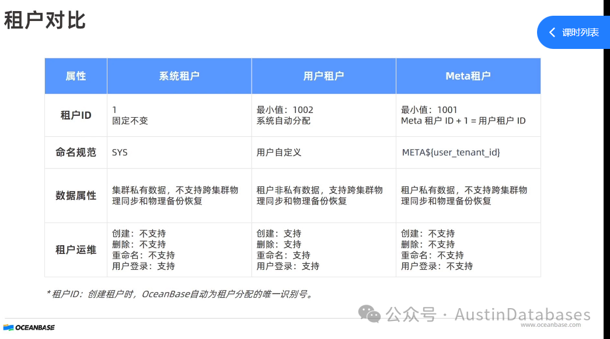The width and height of the screenshot is (610, 339).
Task: Click the text starting 租户非私有数据
Action: (320, 195)
